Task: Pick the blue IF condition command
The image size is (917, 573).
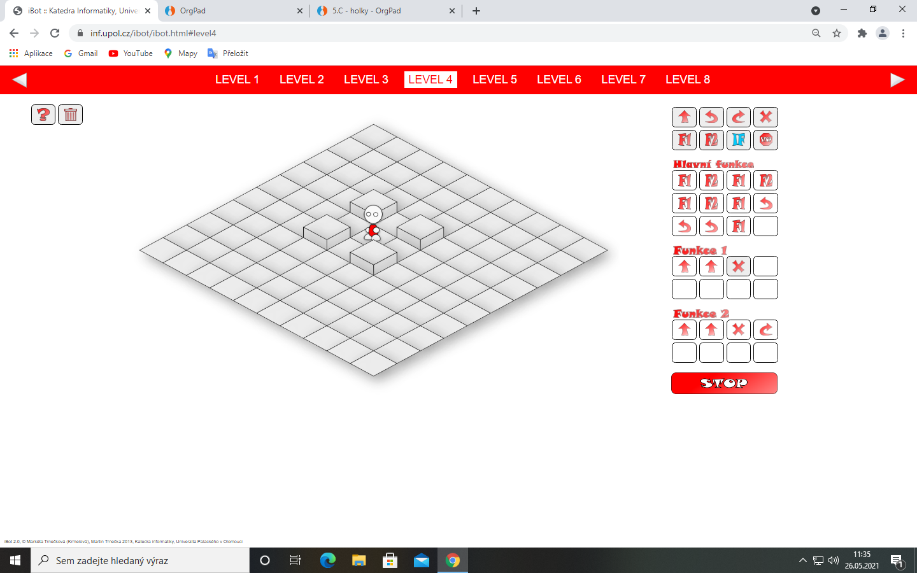Action: 739,140
